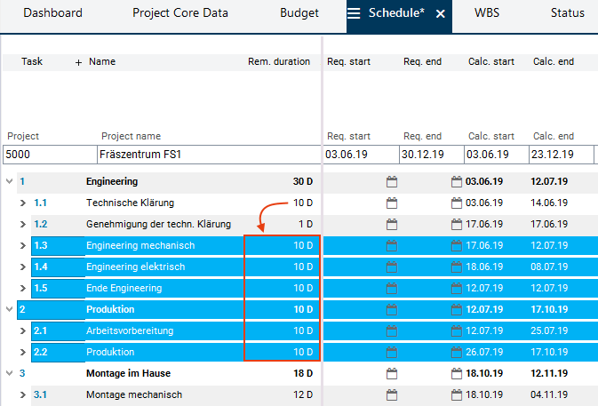The width and height of the screenshot is (598, 406).
Task: Select the Engineering elektrisch row name
Action: [x=139, y=267]
